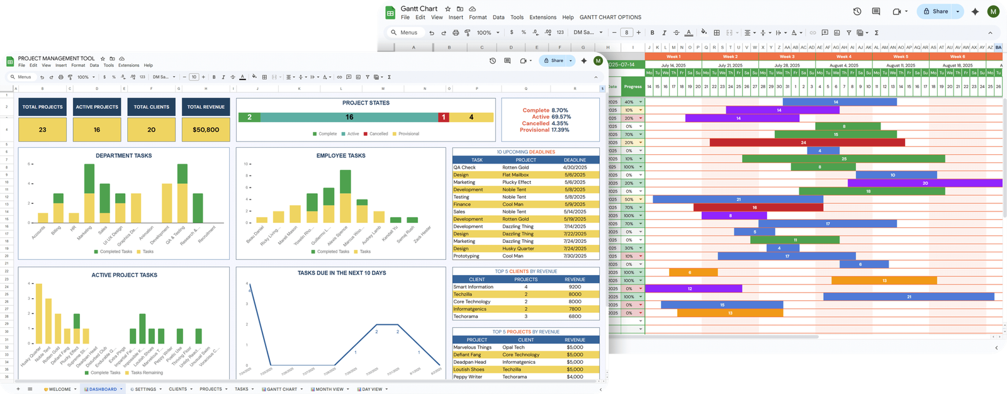This screenshot has width=1007, height=394.
Task: Open comments panel in Project Management Tool window
Action: [507, 61]
